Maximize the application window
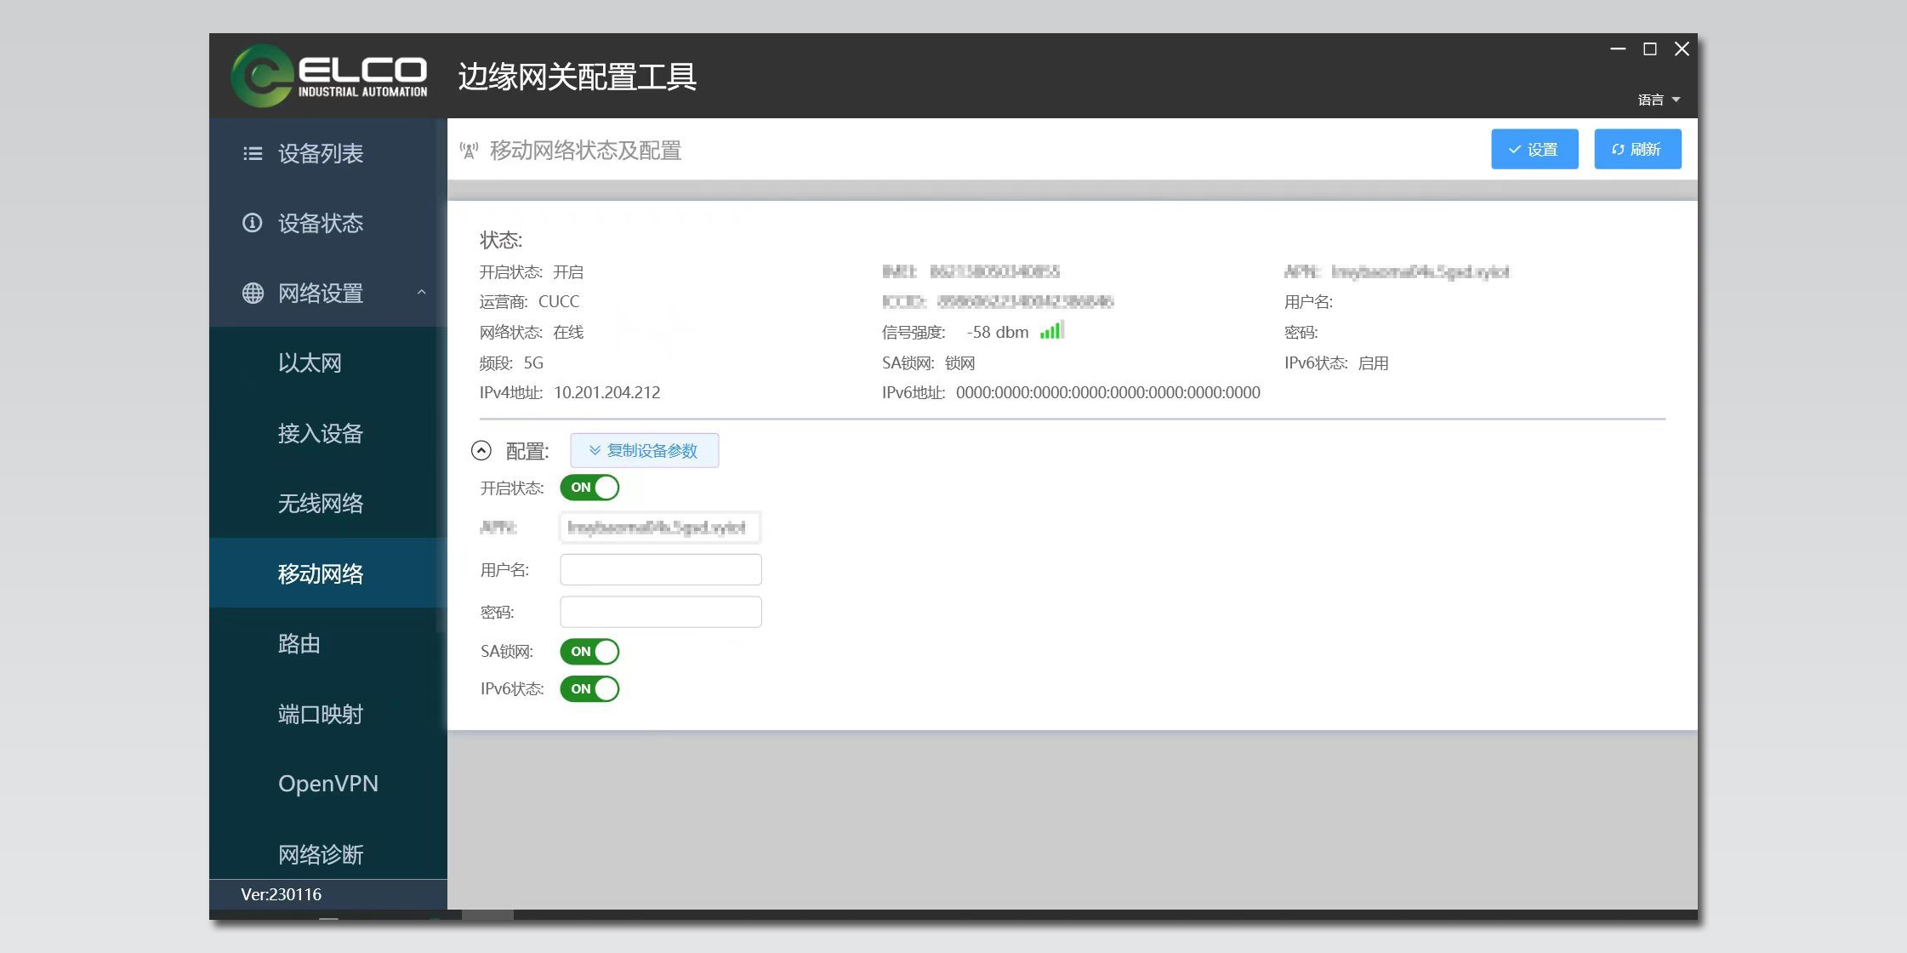This screenshot has height=953, width=1907. coord(1650,49)
